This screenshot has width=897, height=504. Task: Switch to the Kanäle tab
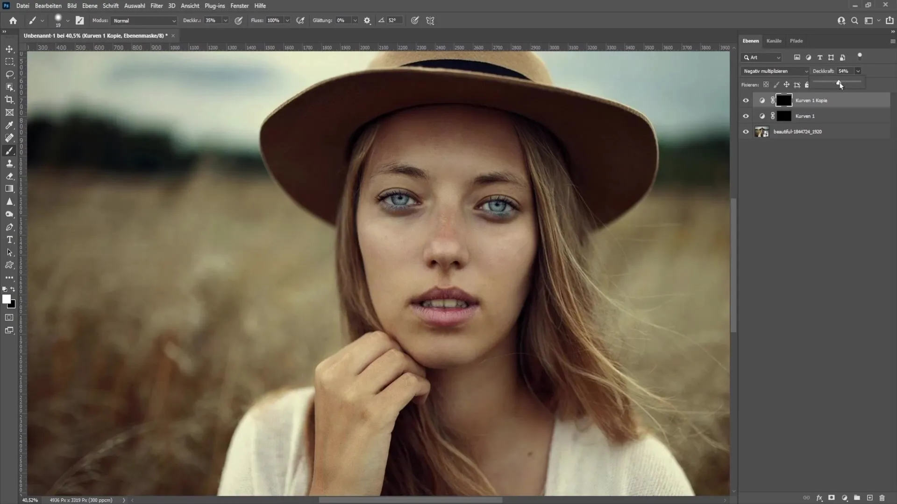774,41
